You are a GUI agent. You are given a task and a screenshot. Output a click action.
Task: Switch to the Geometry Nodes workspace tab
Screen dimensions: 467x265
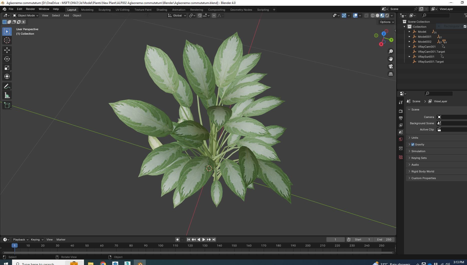tap(241, 9)
